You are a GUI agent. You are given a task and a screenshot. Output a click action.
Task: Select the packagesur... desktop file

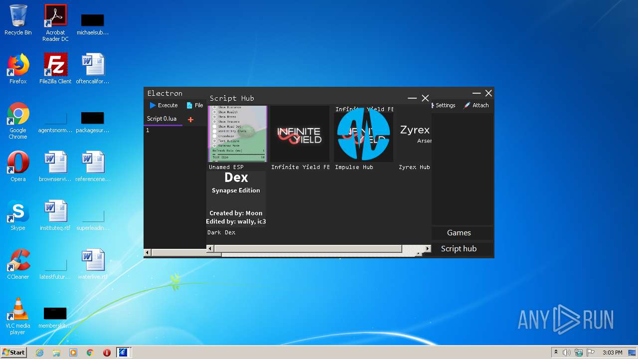click(x=93, y=122)
